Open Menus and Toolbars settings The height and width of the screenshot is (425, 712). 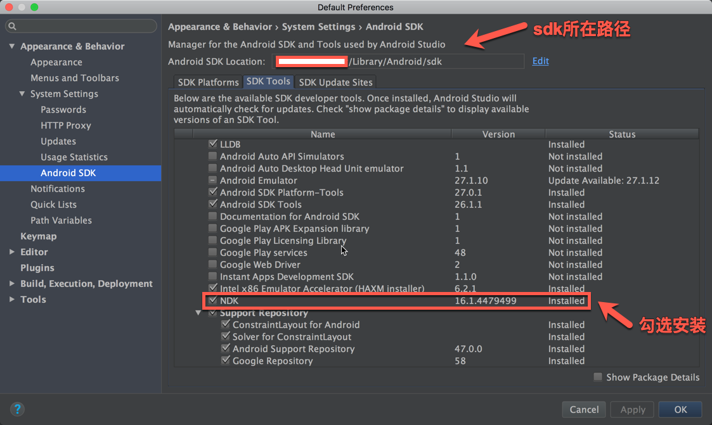click(x=75, y=78)
